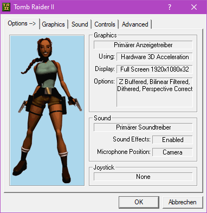Screen dimensions: 207x213
Task: Click the question mark help button
Action: (169, 7)
